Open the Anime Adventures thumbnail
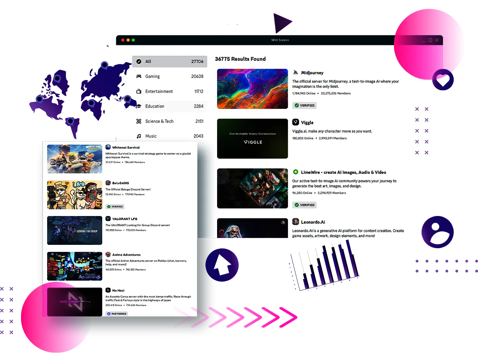478x359 pixels. coord(75,266)
